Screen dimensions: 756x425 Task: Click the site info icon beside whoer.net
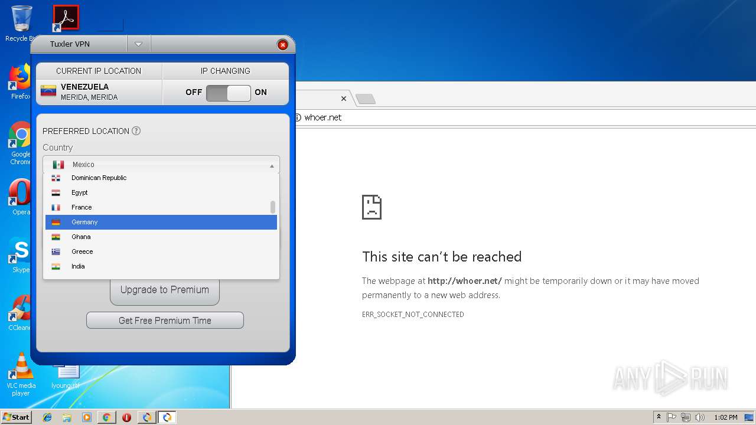(x=298, y=117)
